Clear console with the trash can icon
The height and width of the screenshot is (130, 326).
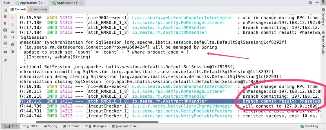[x=12, y=51]
